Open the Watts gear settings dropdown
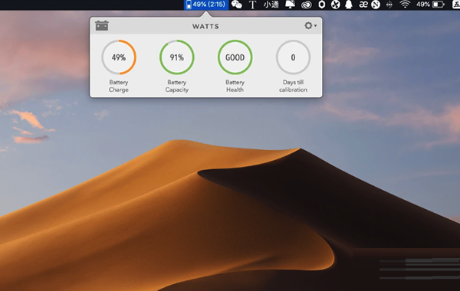This screenshot has width=460, height=291. point(310,26)
